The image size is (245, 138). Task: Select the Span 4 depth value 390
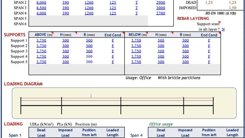pos(65,13)
